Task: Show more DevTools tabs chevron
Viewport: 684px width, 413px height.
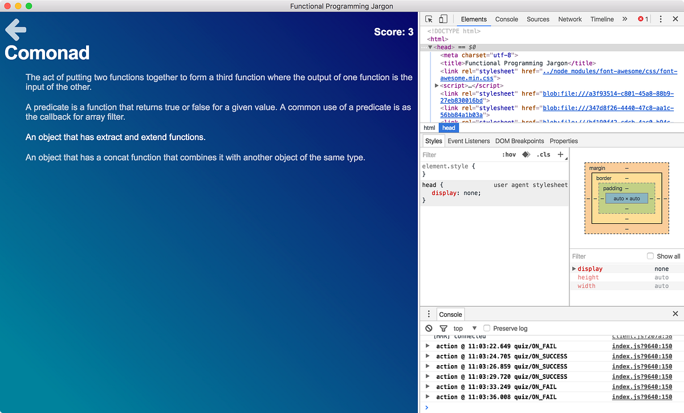Action: [625, 19]
